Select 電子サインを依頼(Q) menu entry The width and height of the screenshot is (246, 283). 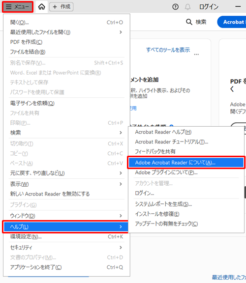coord(66,103)
